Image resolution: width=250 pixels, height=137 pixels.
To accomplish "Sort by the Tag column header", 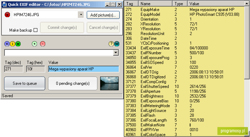I will point(131,3).
